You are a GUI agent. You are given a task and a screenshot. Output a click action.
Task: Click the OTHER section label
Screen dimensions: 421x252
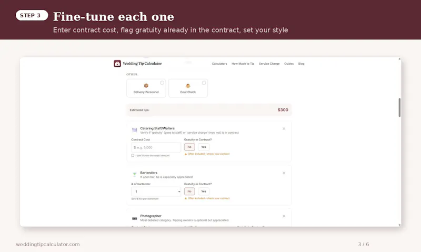point(132,74)
